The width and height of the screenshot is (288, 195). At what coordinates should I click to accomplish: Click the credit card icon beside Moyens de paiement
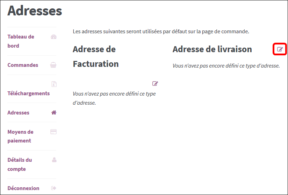[x=53, y=132]
